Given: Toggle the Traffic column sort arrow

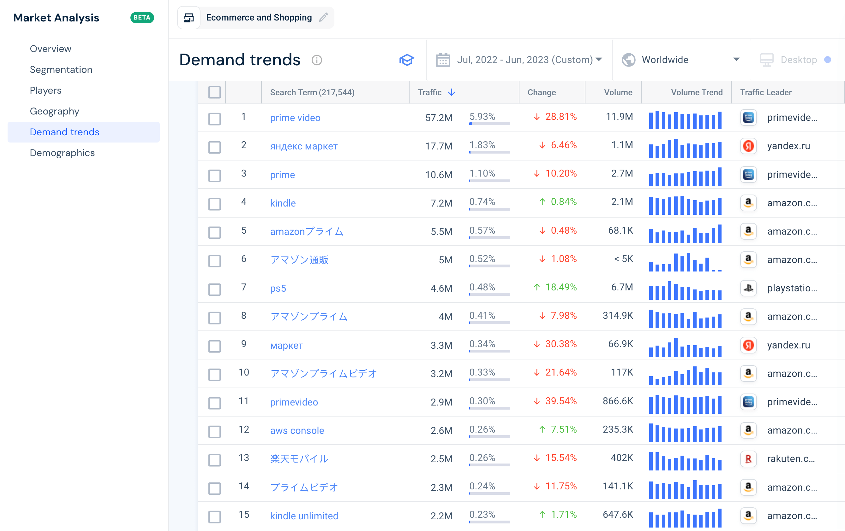Looking at the screenshot, I should click(x=452, y=92).
